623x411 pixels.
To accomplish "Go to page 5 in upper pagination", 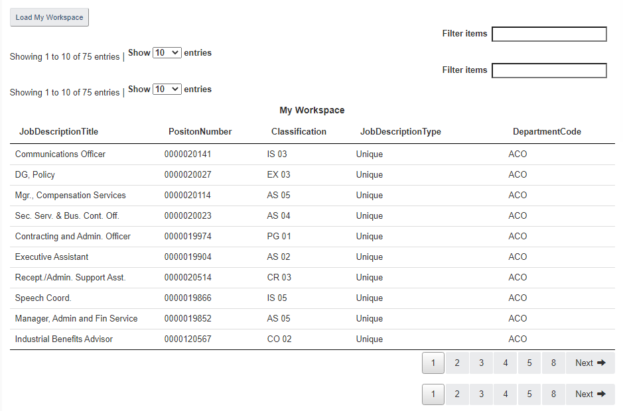I will tap(529, 363).
